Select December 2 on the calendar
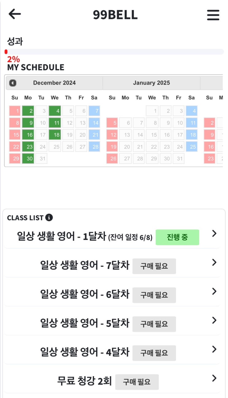228x398 pixels. pos(28,111)
